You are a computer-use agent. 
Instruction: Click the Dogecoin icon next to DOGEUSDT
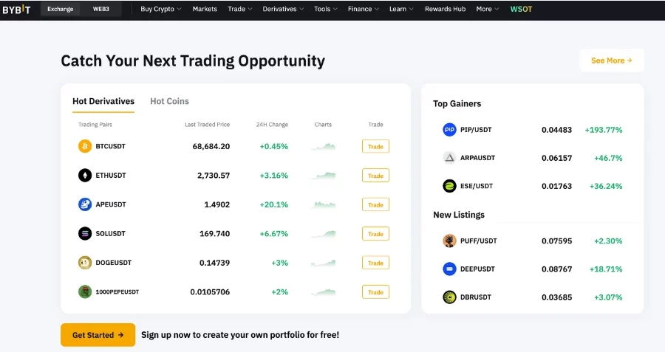[x=85, y=263]
